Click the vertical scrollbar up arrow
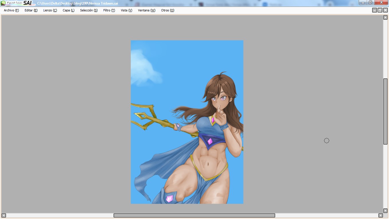Screen dimensions: 389x219 pos(385,17)
